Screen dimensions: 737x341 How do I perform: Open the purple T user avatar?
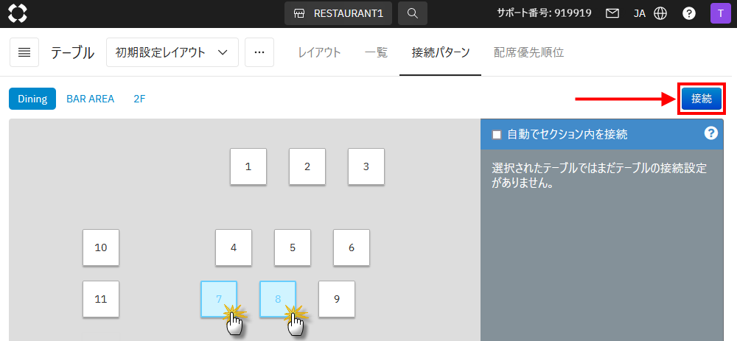(x=720, y=13)
